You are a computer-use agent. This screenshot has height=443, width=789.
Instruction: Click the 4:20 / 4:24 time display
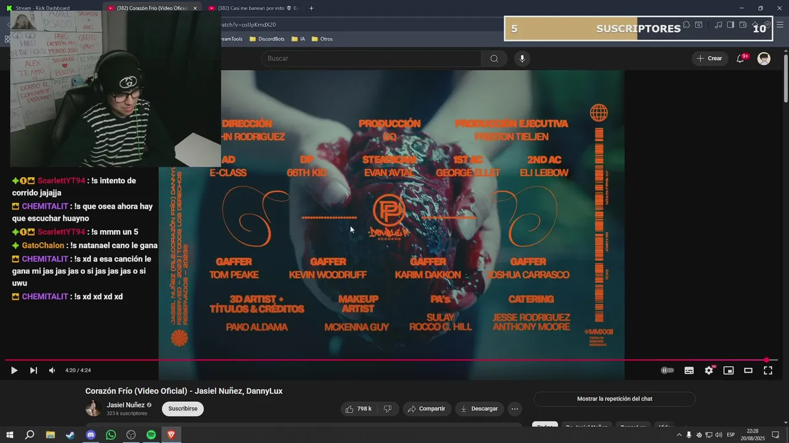[x=78, y=370]
